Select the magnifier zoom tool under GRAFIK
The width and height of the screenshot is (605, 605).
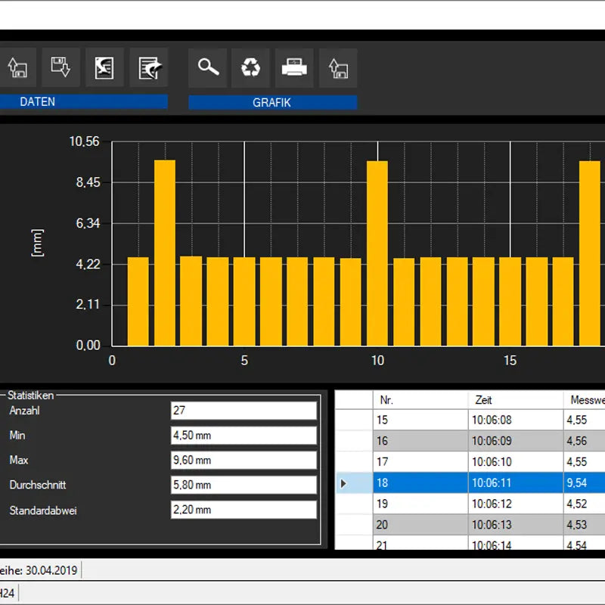(207, 67)
